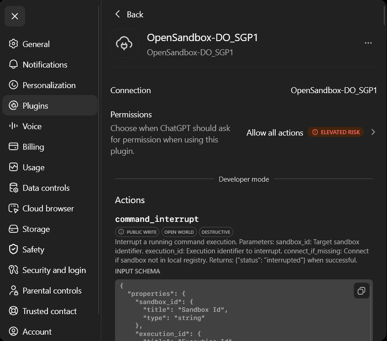
Task: Go to Safety settings
Action: pyautogui.click(x=50, y=249)
